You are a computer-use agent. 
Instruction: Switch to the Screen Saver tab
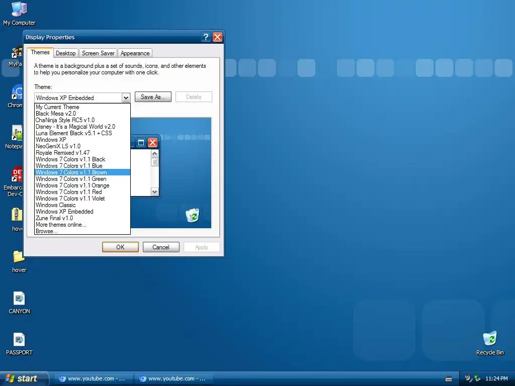[x=98, y=53]
